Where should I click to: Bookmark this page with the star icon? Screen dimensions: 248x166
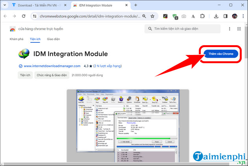pos(152,16)
